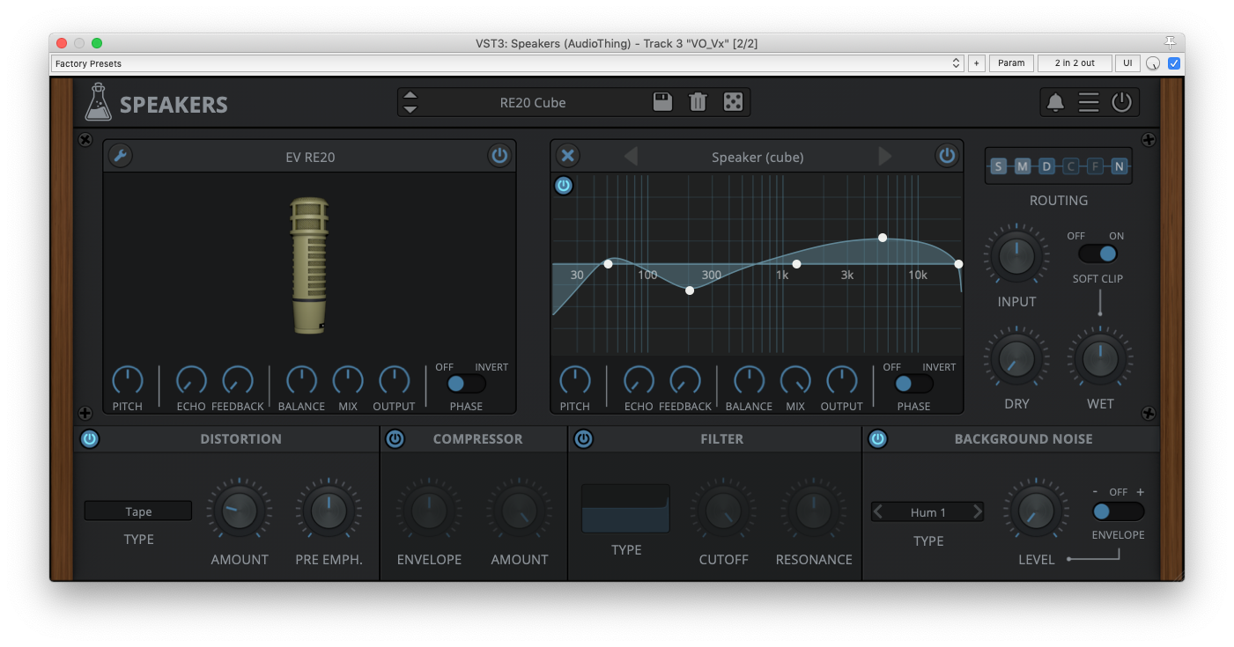Screen dimensions: 1234x647
Task: Open the hamburger menu at top right
Action: click(x=1089, y=101)
